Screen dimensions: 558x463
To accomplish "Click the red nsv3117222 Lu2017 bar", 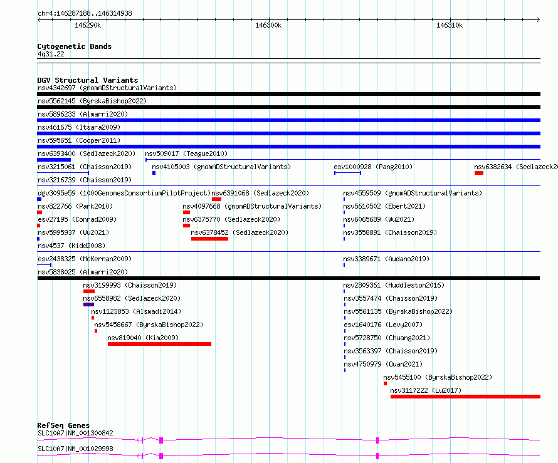I will click(465, 397).
